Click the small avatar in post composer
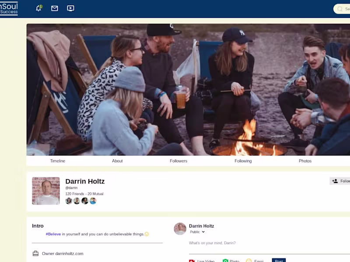The image size is (350, 262). coord(180,228)
